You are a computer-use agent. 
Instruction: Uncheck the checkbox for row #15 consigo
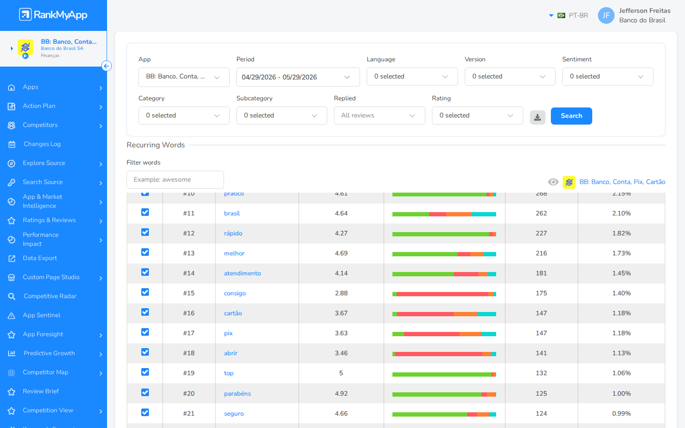(x=145, y=292)
